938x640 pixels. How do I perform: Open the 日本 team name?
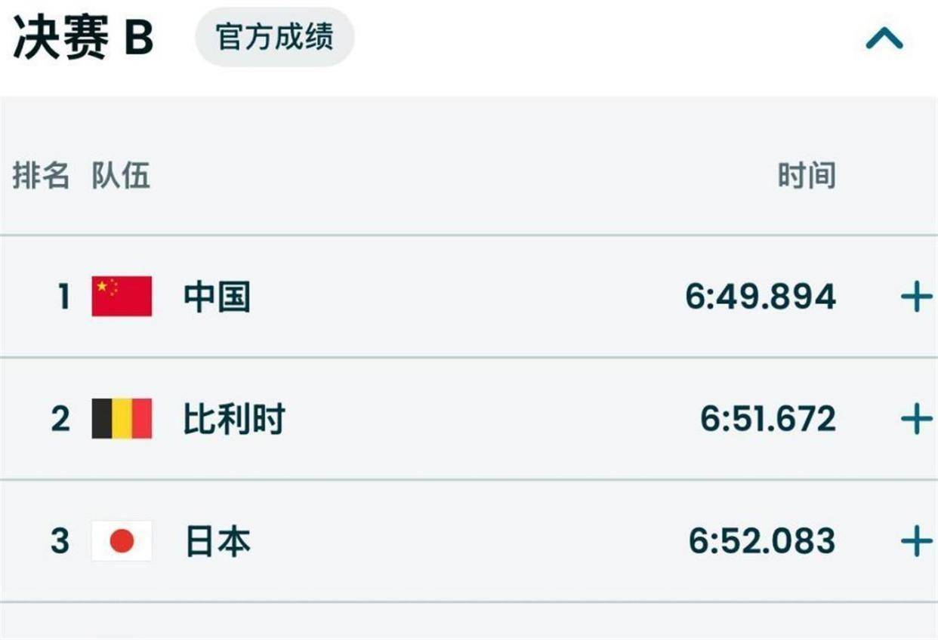tap(218, 542)
